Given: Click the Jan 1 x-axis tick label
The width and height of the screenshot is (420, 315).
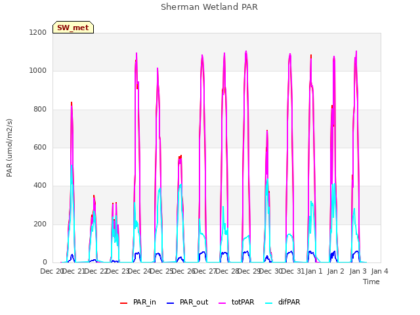Looking at the screenshot, I should click(x=314, y=271).
